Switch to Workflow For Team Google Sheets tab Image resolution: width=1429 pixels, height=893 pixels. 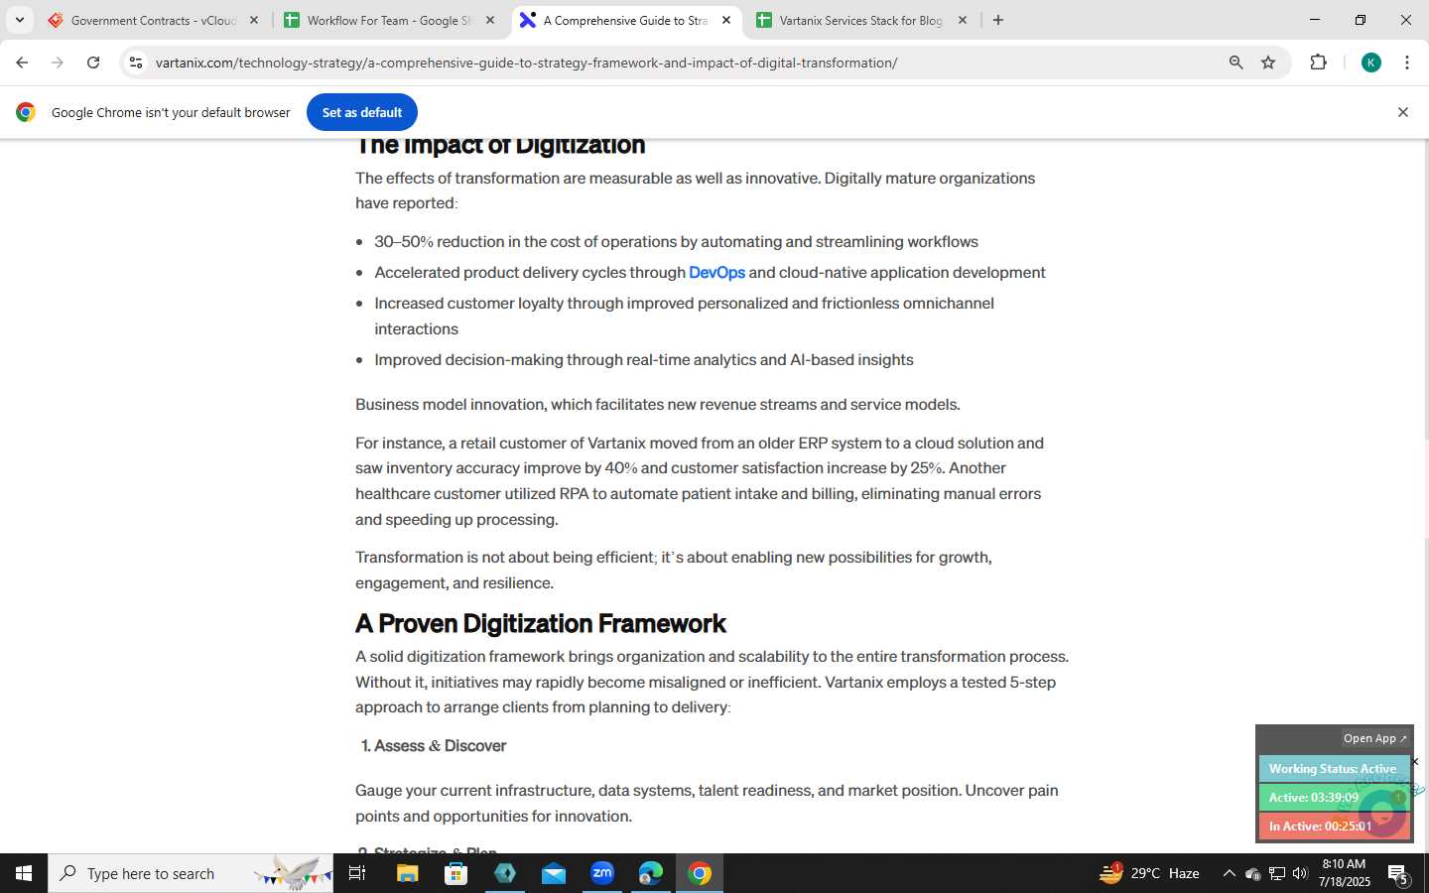pyautogui.click(x=389, y=20)
